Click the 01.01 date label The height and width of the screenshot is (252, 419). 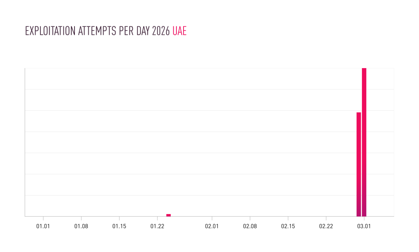tap(43, 226)
